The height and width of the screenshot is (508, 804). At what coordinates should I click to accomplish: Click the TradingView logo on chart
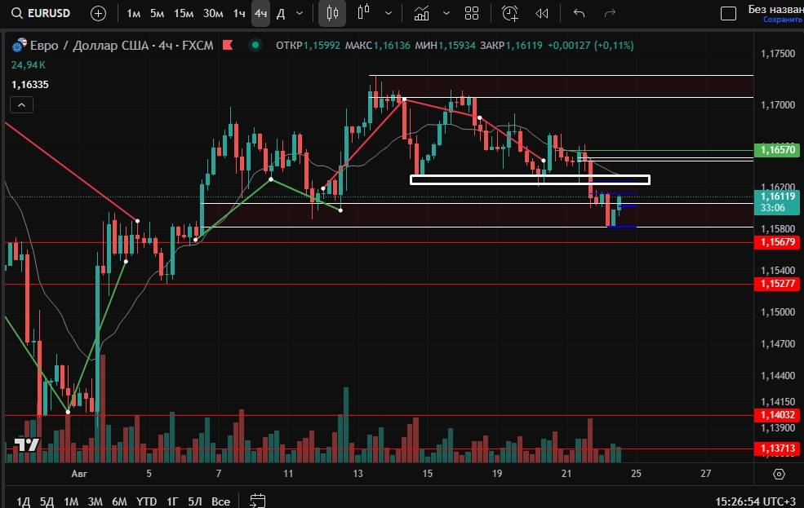tap(26, 445)
